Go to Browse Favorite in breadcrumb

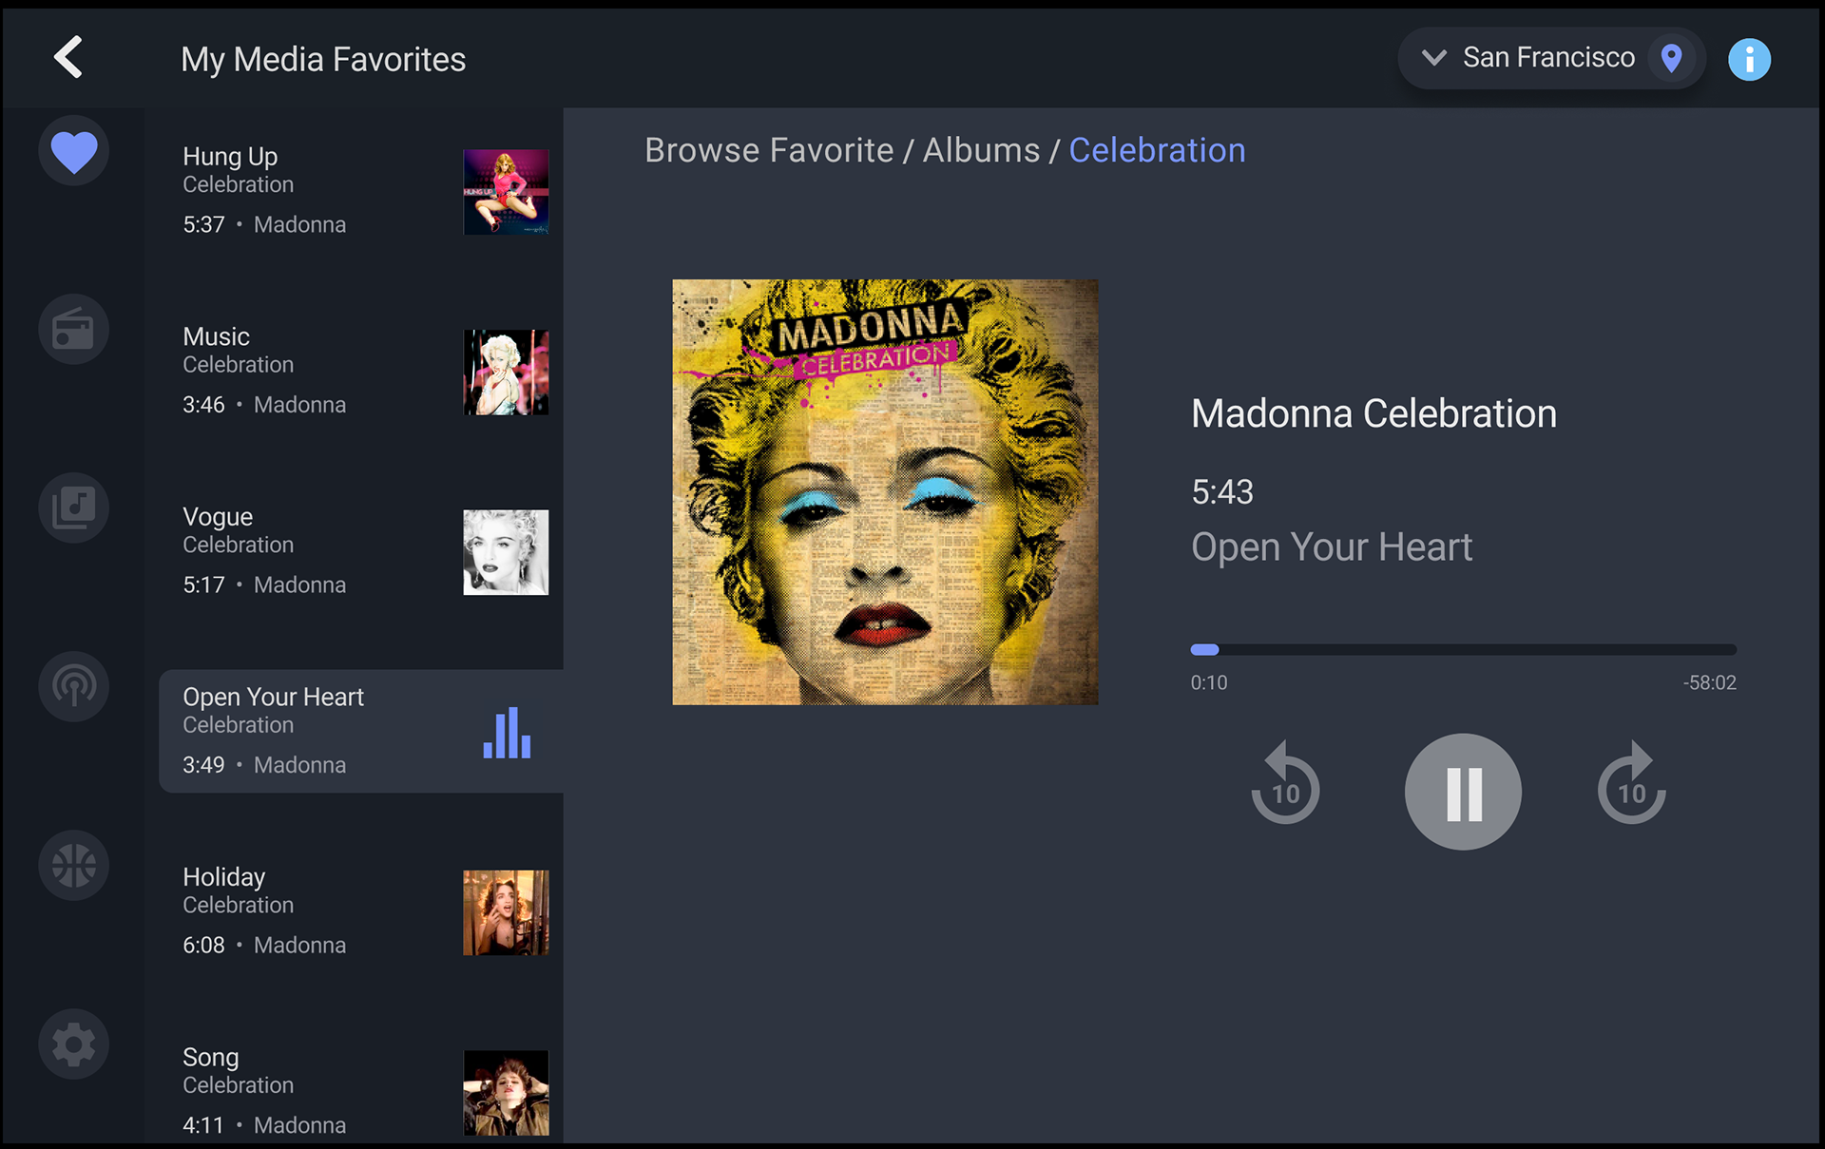(768, 150)
